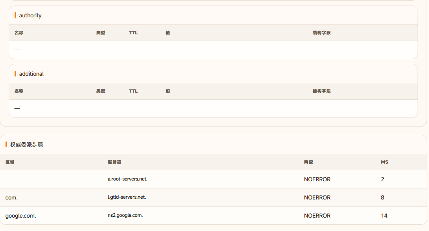
Task: Select the google.com. zone cell
Action: tap(21, 216)
